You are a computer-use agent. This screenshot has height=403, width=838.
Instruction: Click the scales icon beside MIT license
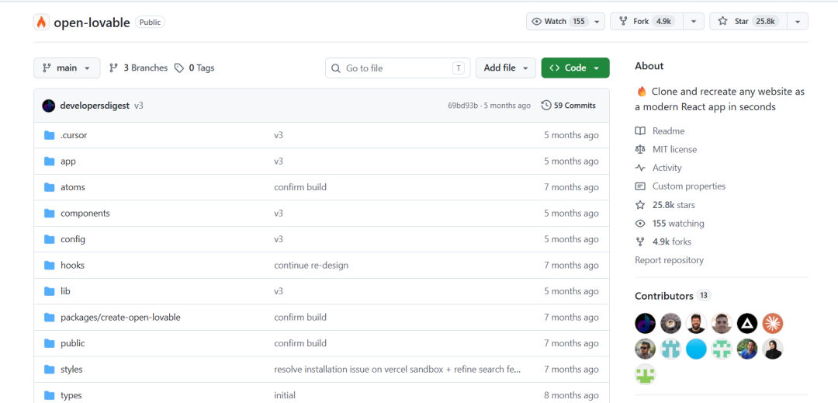pyautogui.click(x=640, y=149)
